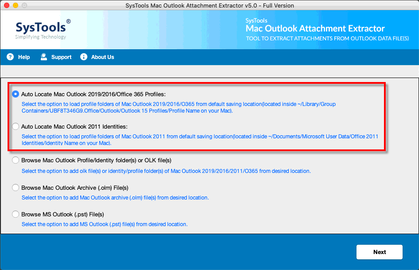The height and width of the screenshot is (270, 419).
Task: Click 'Auto Locate Mac Outlook 2011 Identities:' label
Action: (x=74, y=126)
